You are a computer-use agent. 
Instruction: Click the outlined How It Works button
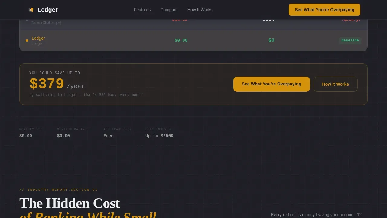click(x=336, y=84)
